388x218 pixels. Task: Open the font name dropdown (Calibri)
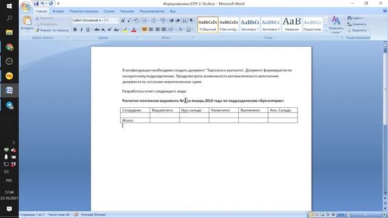(102, 21)
